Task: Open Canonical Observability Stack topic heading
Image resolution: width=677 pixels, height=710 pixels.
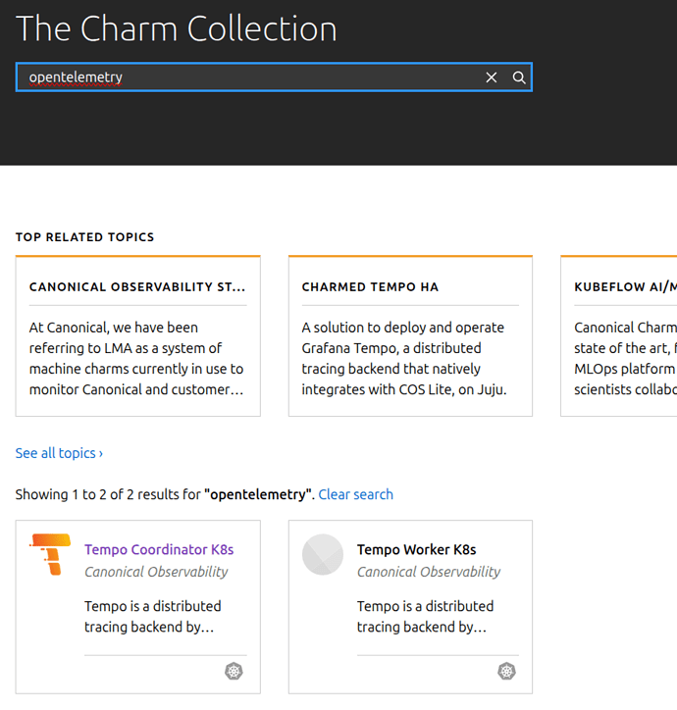Action: [137, 287]
